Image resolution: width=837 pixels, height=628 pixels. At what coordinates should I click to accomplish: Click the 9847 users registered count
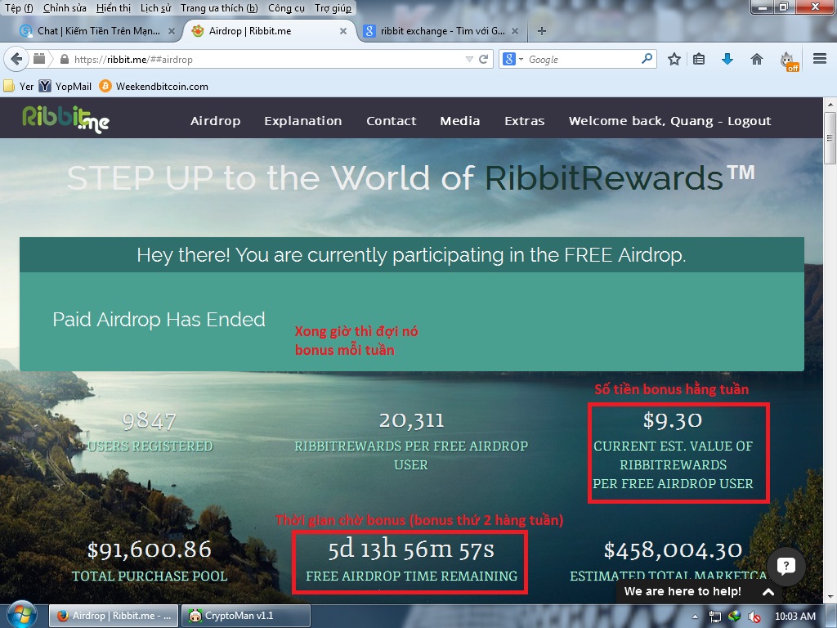[150, 421]
